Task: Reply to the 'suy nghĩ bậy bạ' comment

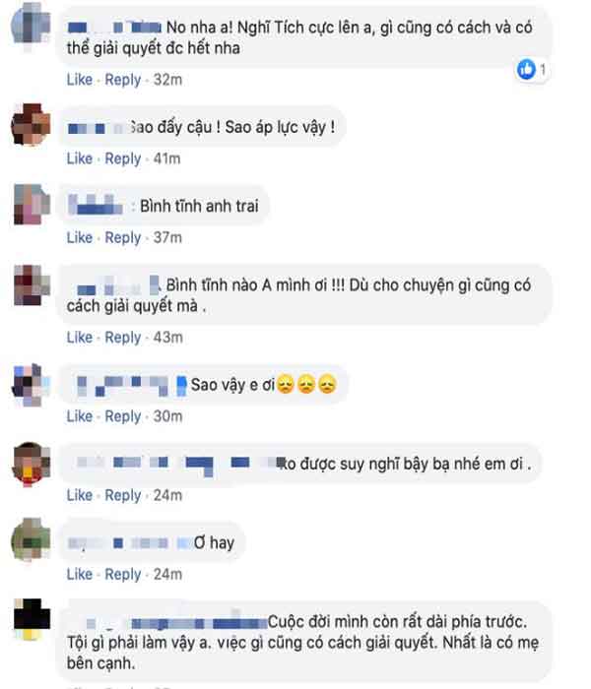Action: coord(123,496)
